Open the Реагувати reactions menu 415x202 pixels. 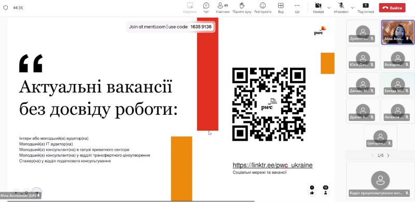[262, 8]
